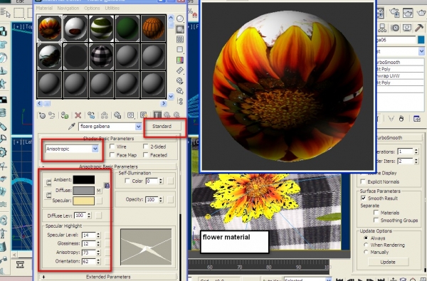Select Manually update option
This screenshot has width=427, height=281.
[x=366, y=252]
